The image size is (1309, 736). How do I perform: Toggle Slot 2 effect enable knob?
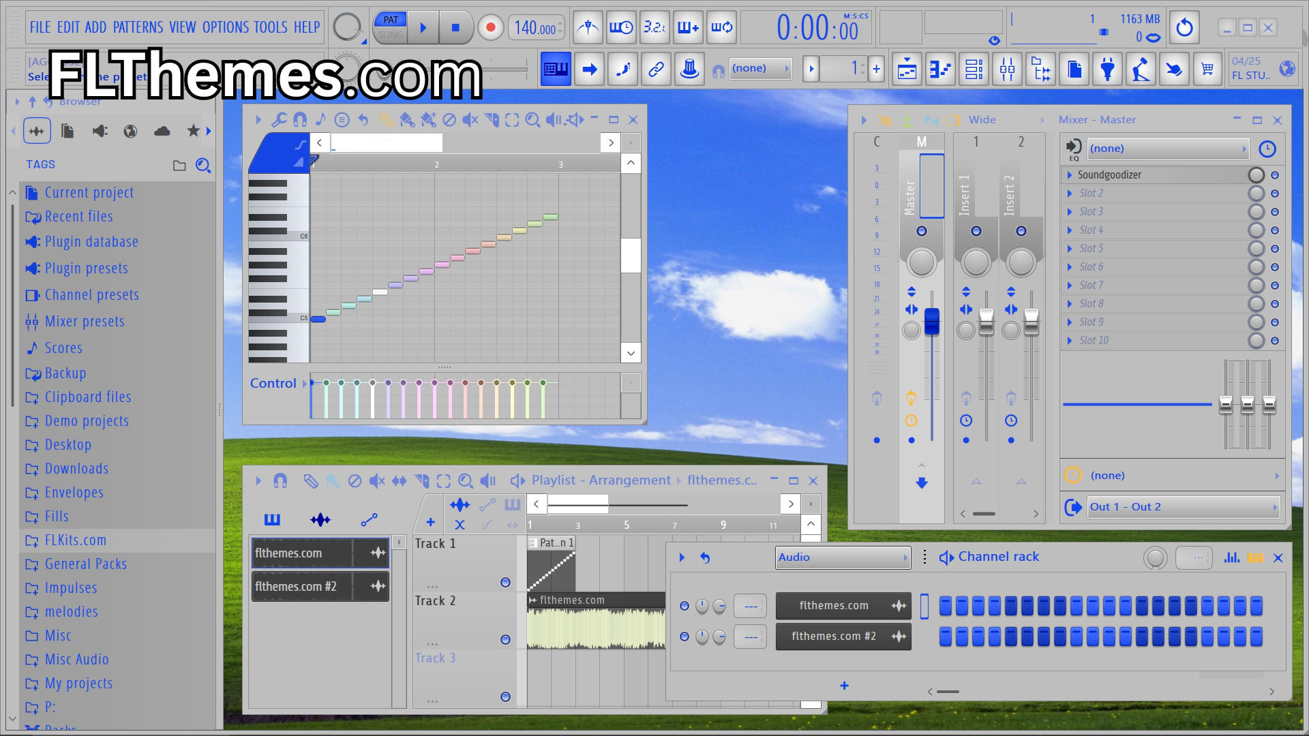(x=1256, y=194)
